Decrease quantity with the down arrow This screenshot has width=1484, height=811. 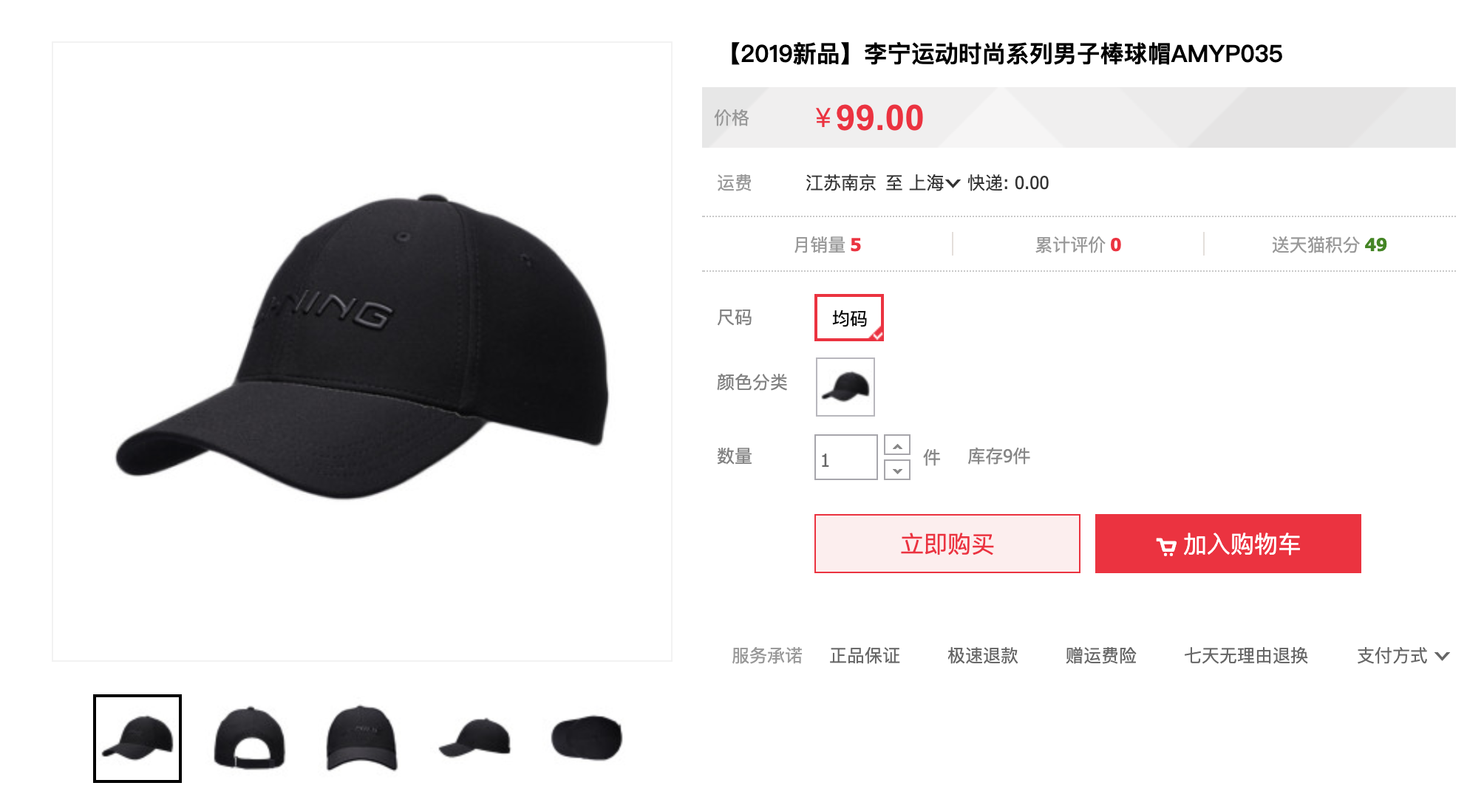[897, 470]
